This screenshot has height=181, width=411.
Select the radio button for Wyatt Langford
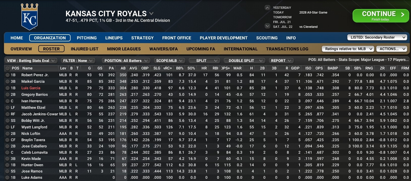pyautogui.click(x=7, y=127)
